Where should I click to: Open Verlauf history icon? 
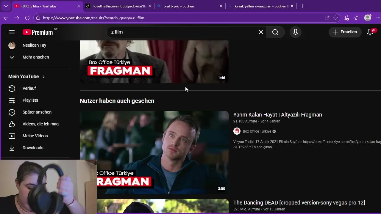(x=12, y=88)
